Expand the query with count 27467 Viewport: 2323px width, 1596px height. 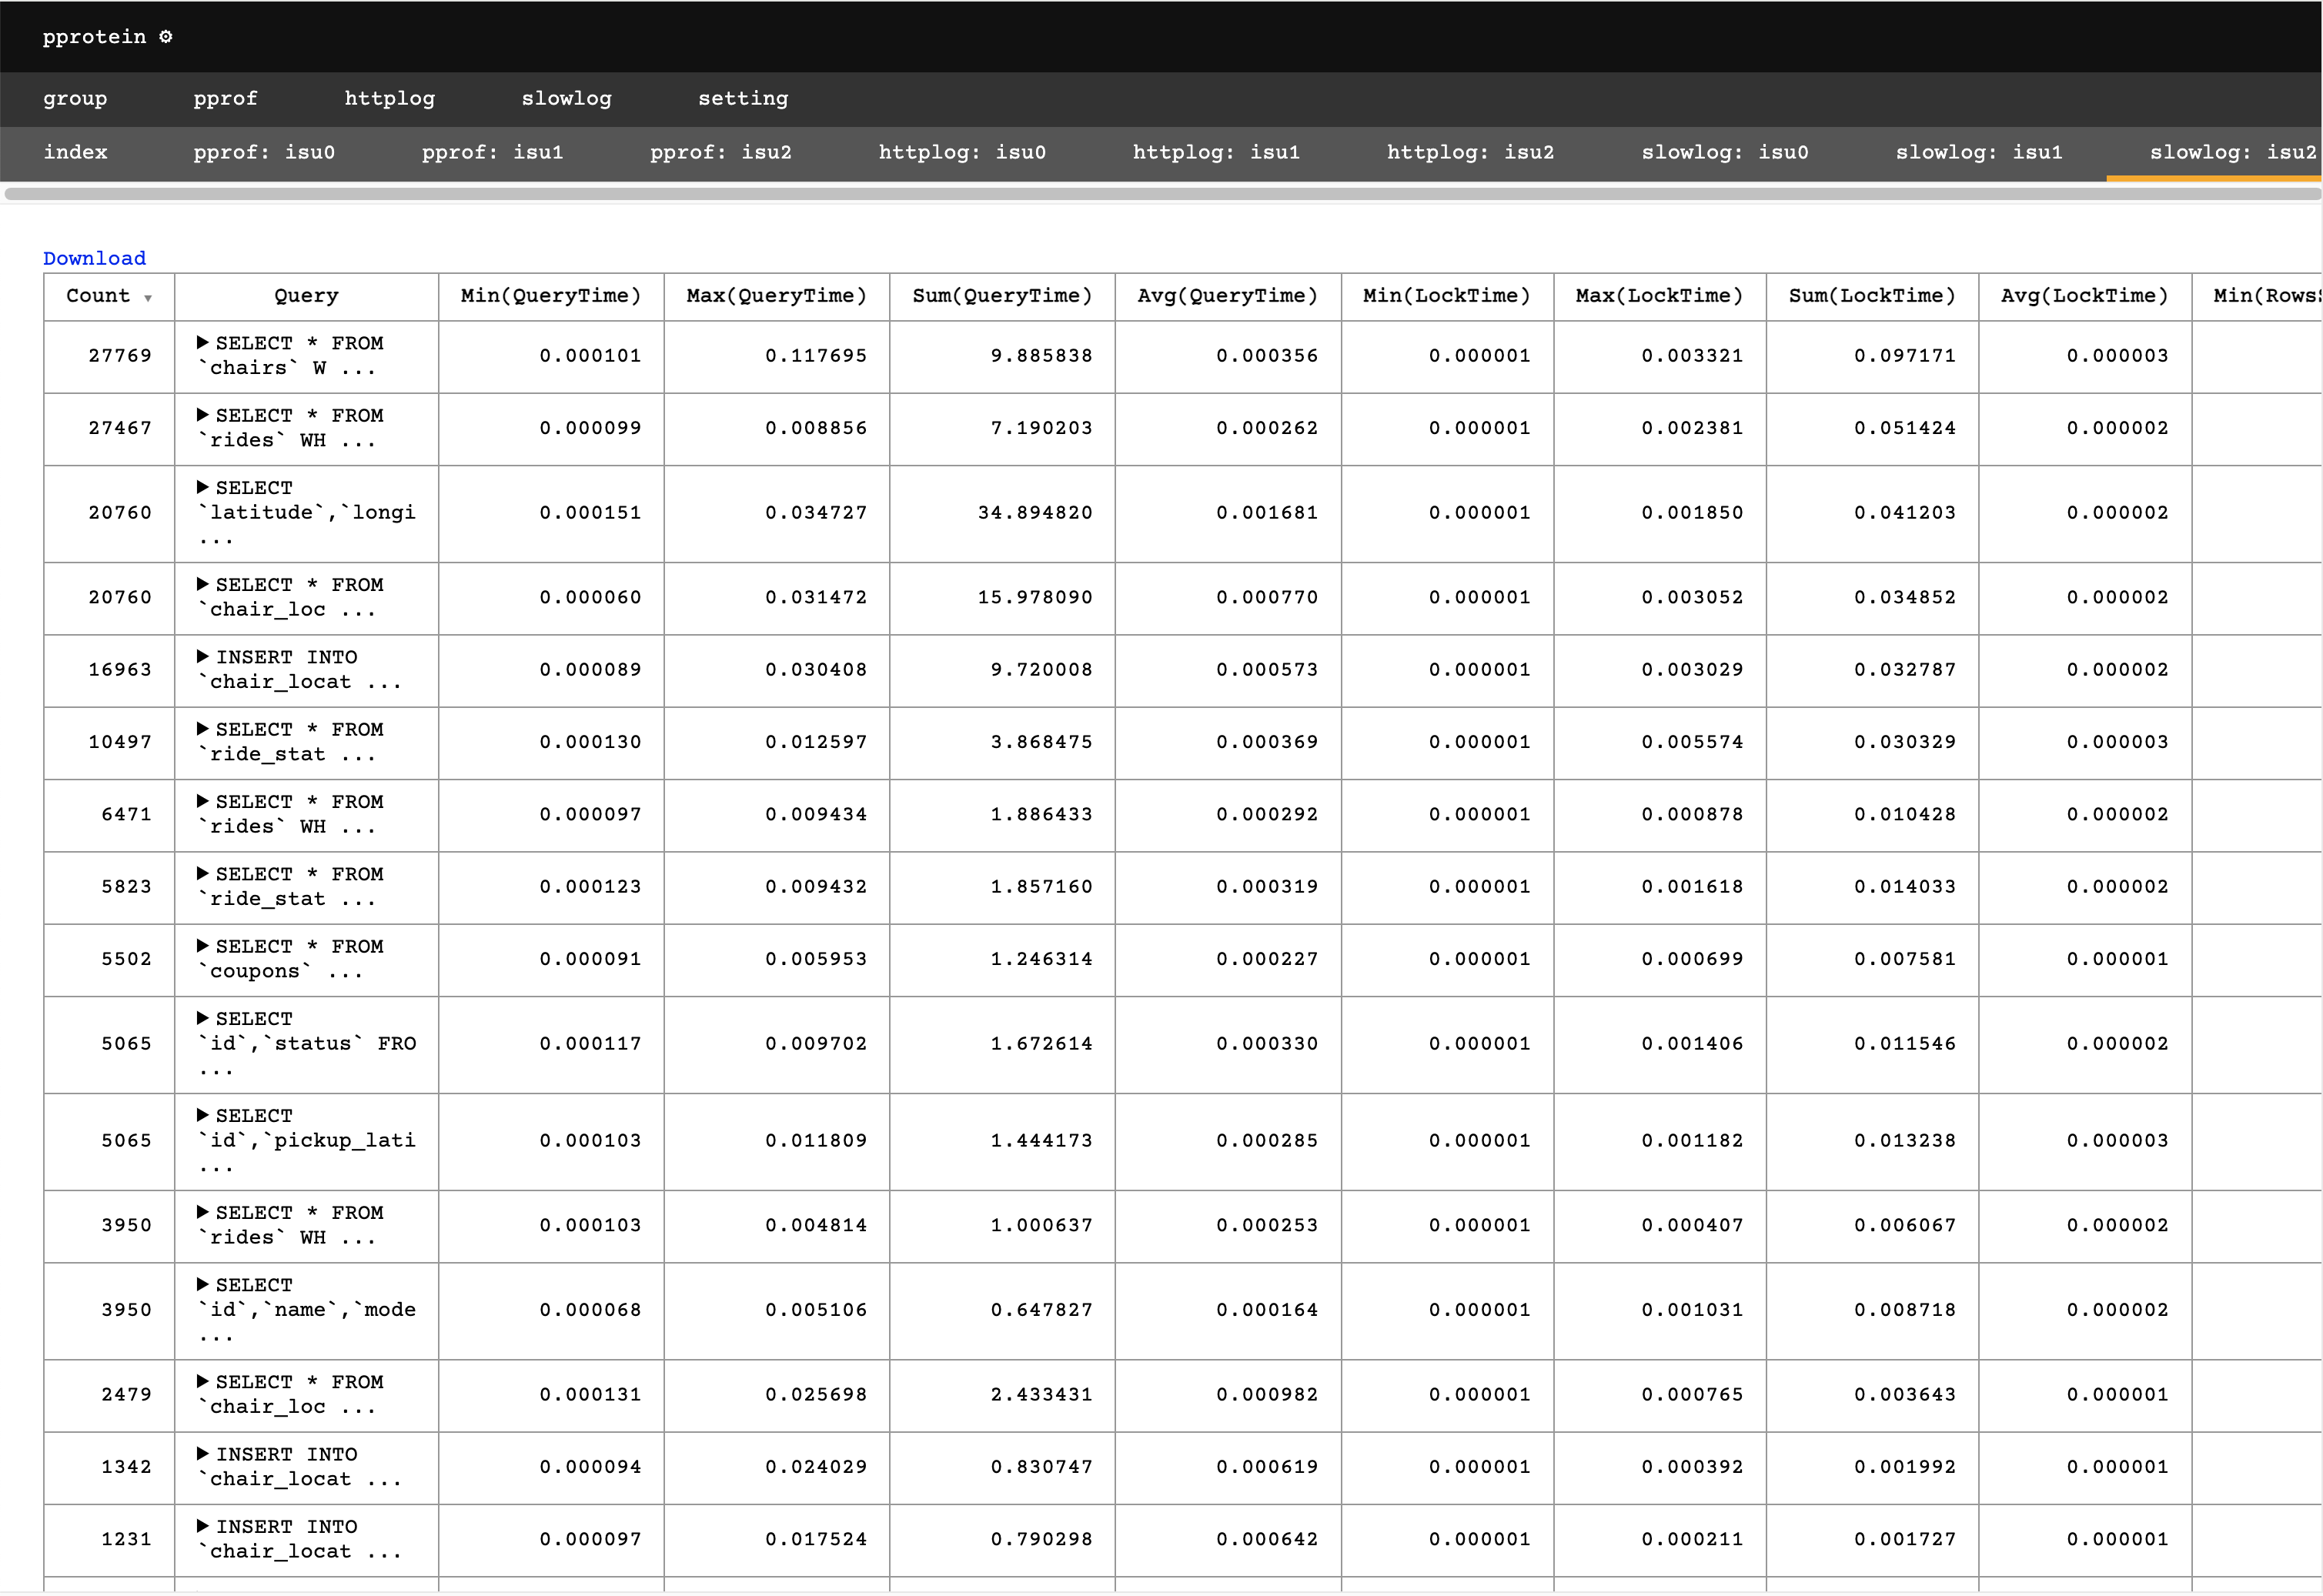(x=203, y=415)
